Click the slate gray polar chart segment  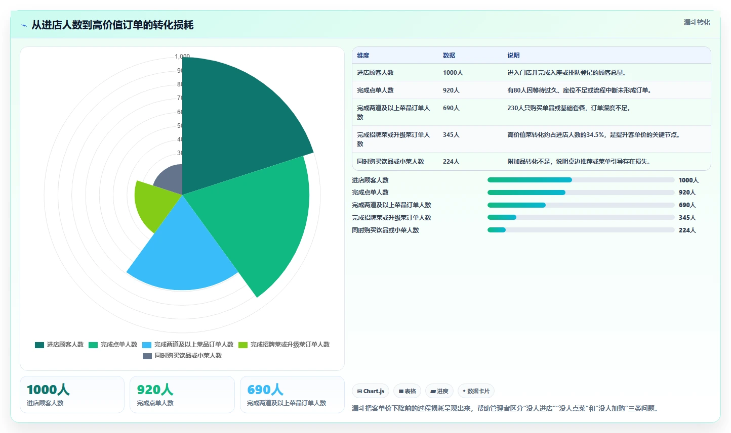coord(170,179)
